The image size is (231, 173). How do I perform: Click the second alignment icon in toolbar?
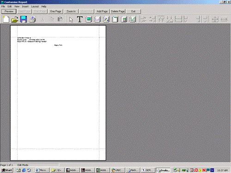152,19
